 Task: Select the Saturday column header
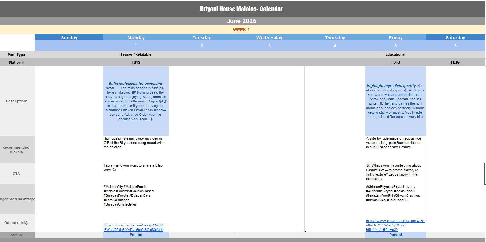tap(455, 37)
